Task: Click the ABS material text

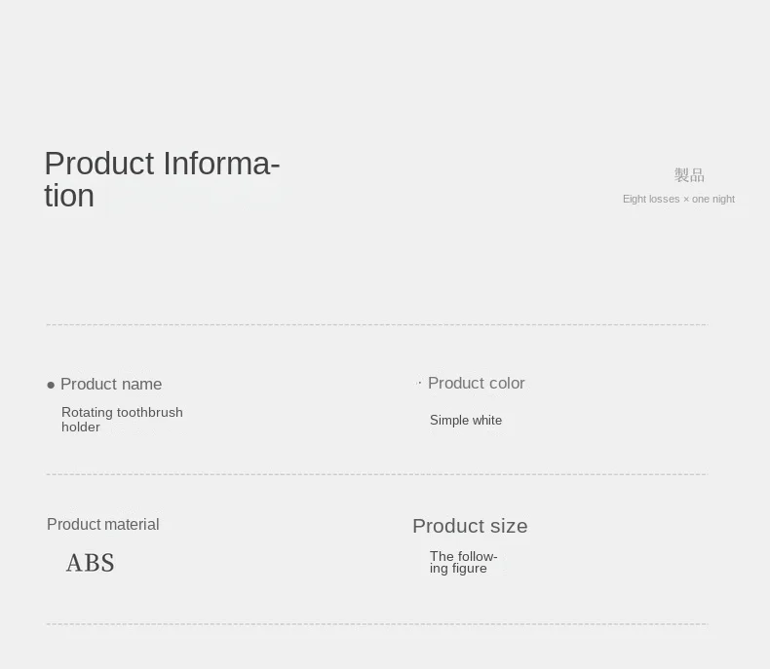Action: click(x=91, y=563)
